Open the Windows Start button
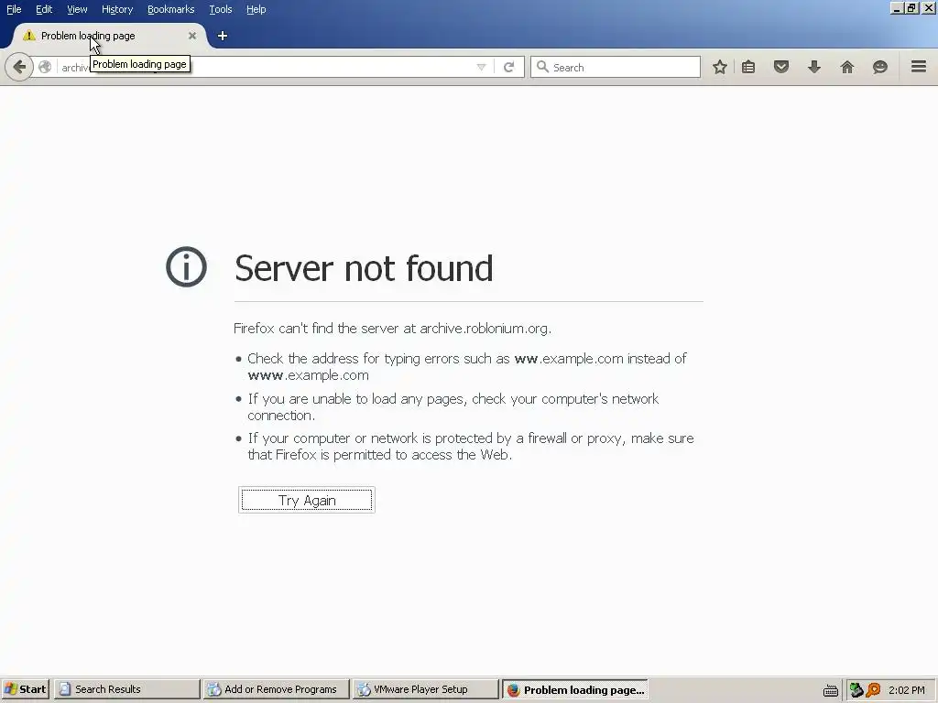The height and width of the screenshot is (703, 938). [x=25, y=689]
